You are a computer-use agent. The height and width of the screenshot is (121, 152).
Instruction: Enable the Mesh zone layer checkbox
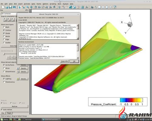pos(4,27)
